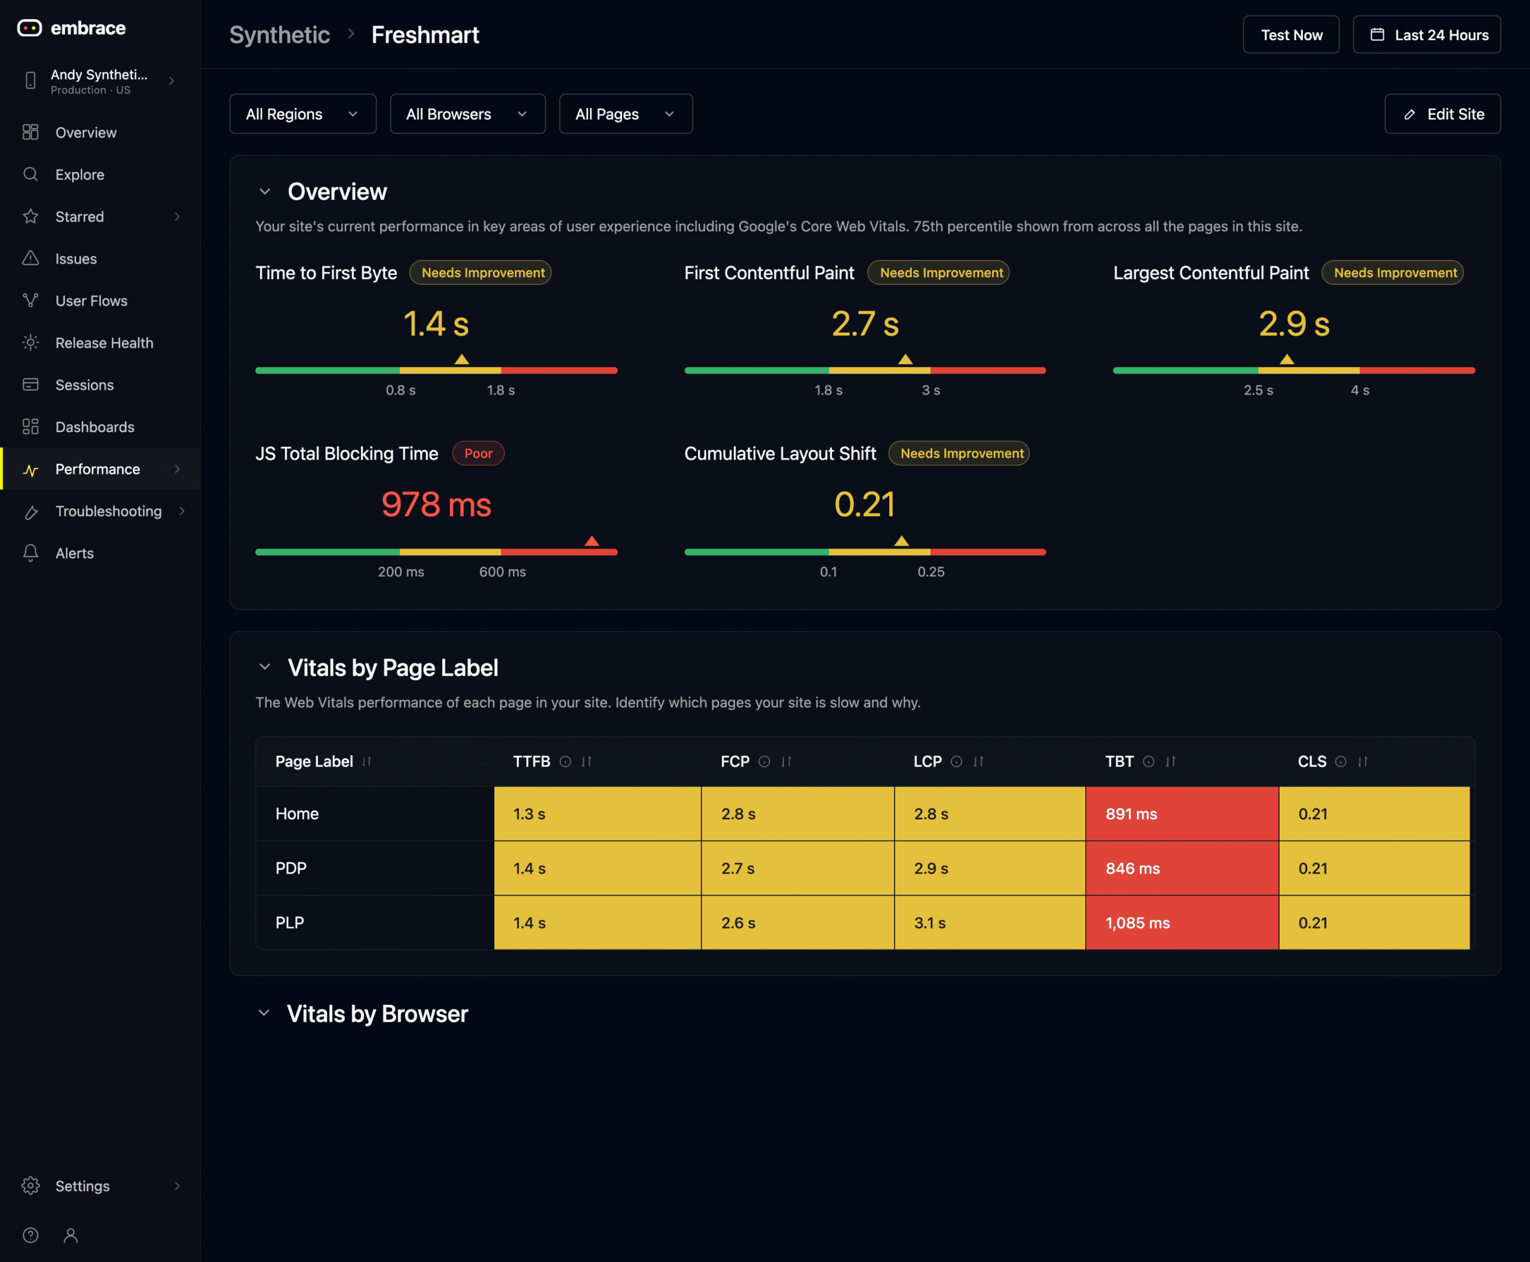Click Cumulative Layout Shift gauge bar
The image size is (1530, 1262).
(865, 552)
